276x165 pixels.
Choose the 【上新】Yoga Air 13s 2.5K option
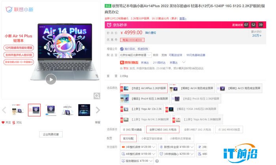(x=142, y=109)
